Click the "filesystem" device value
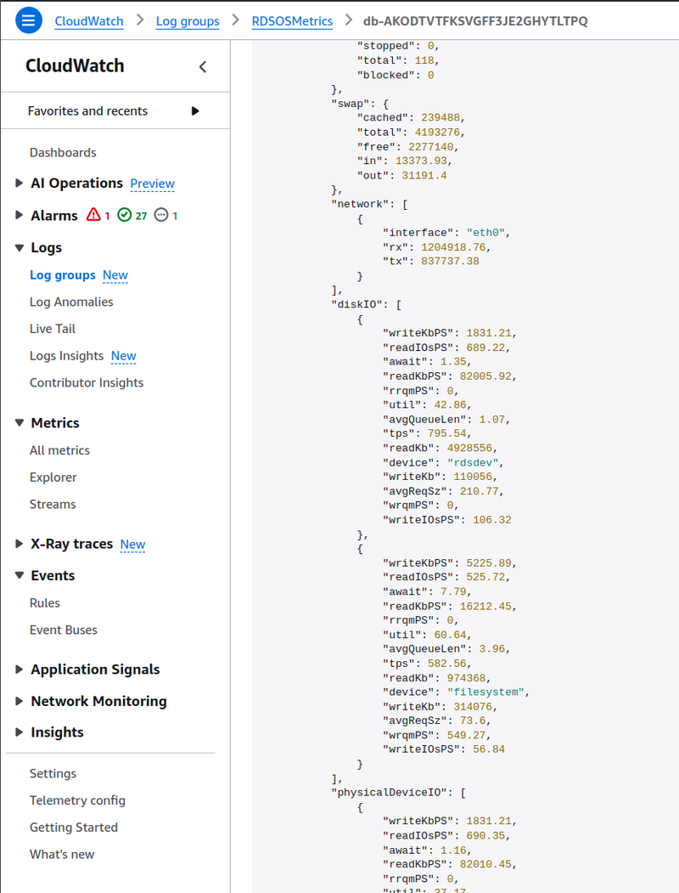The height and width of the screenshot is (893, 679). 485,692
